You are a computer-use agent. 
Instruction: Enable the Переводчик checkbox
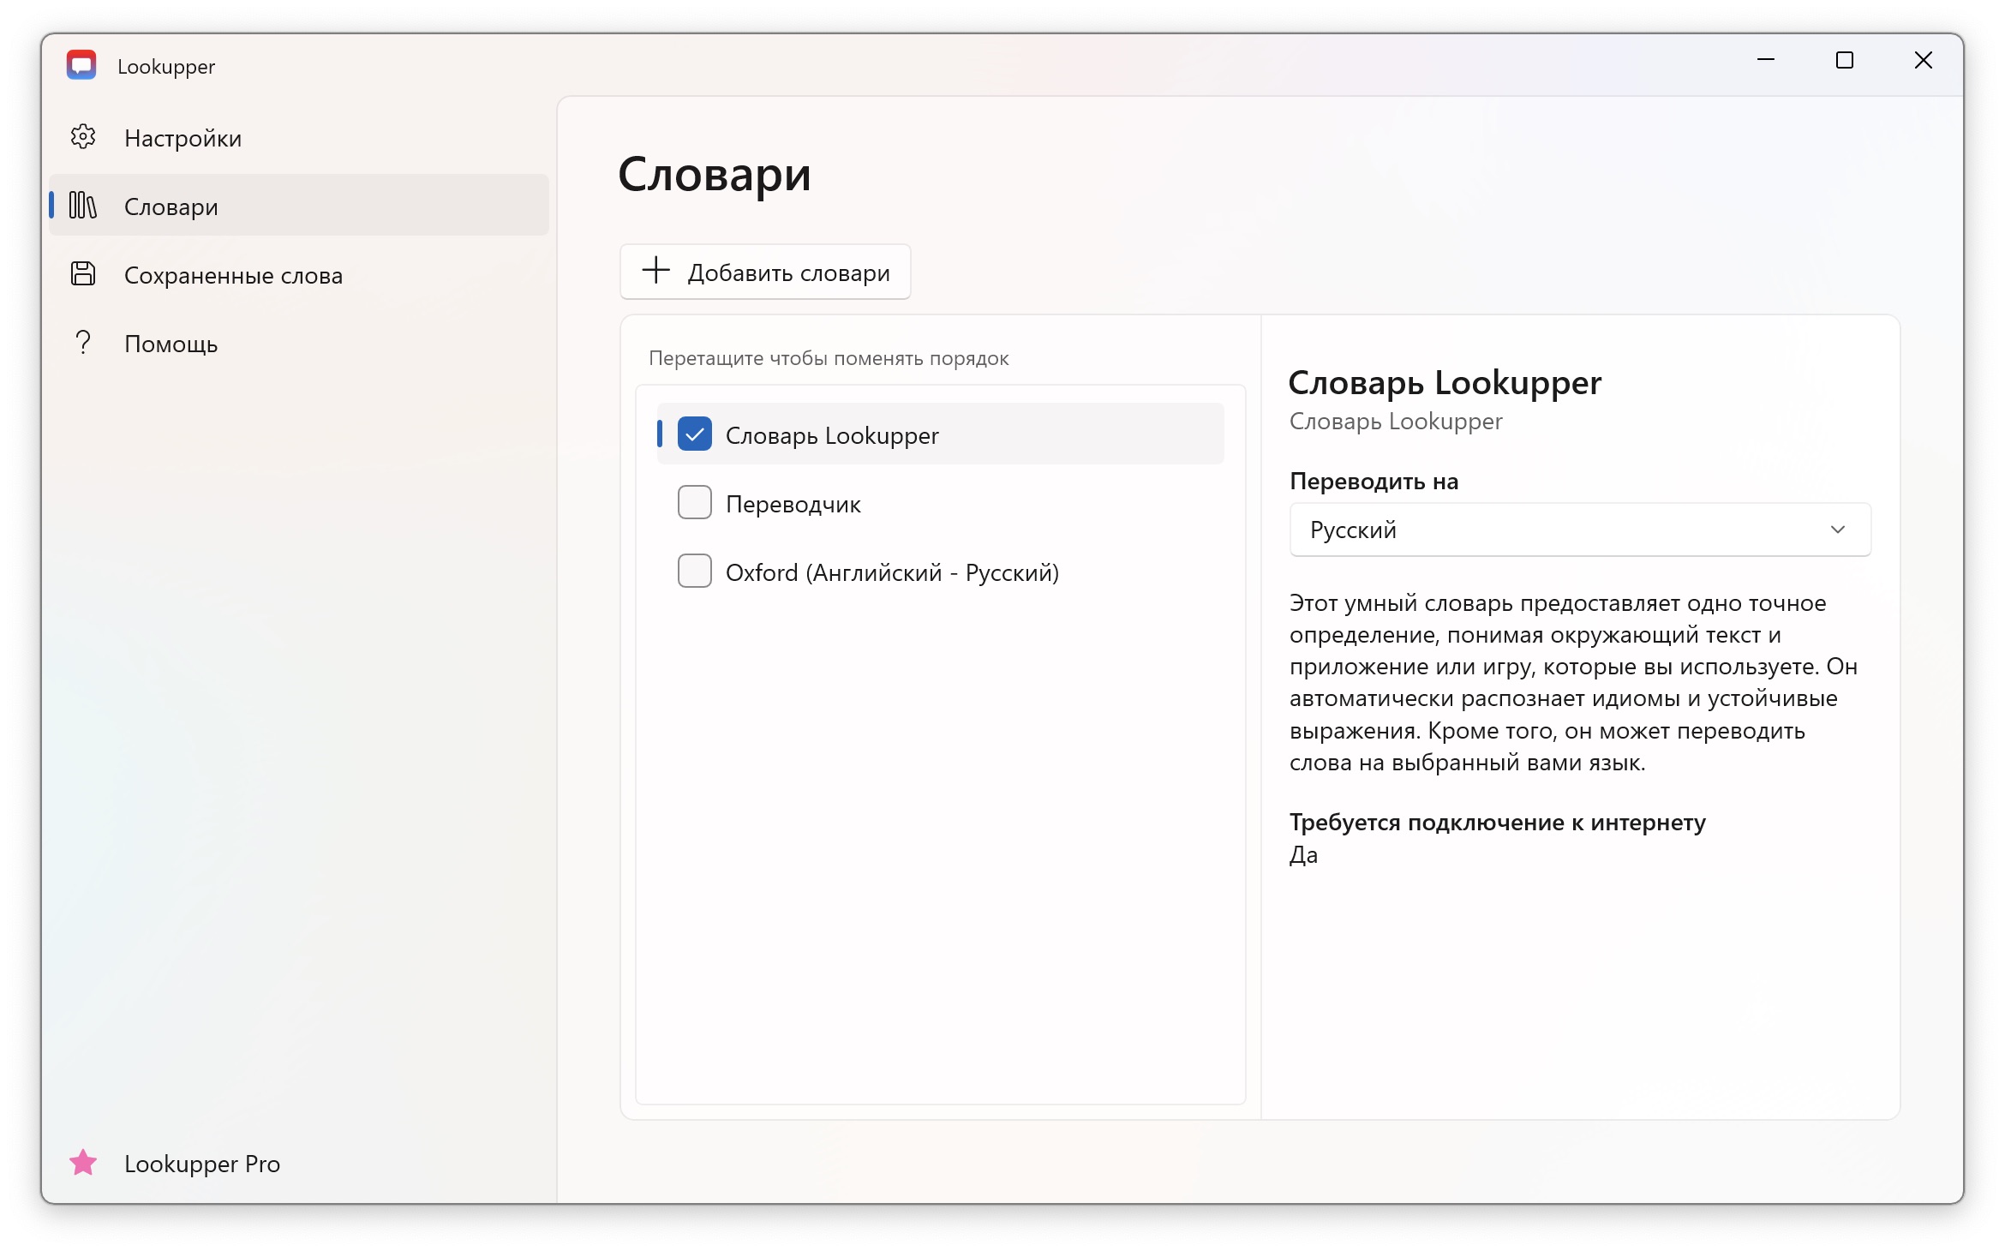[695, 503]
